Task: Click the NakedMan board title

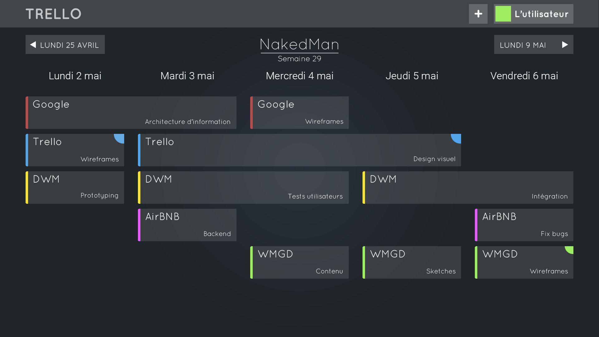Action: click(x=299, y=45)
